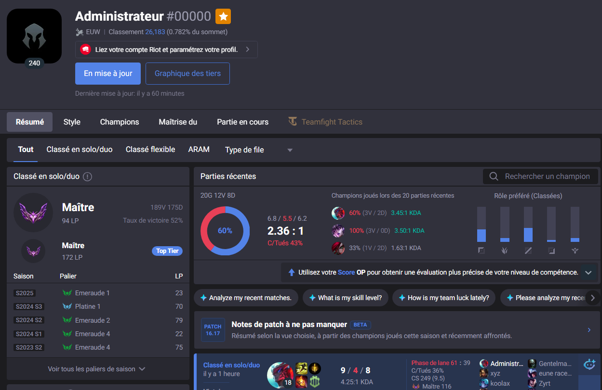Click the mid lane role icon
Screen dimensions: 602x390
click(528, 251)
